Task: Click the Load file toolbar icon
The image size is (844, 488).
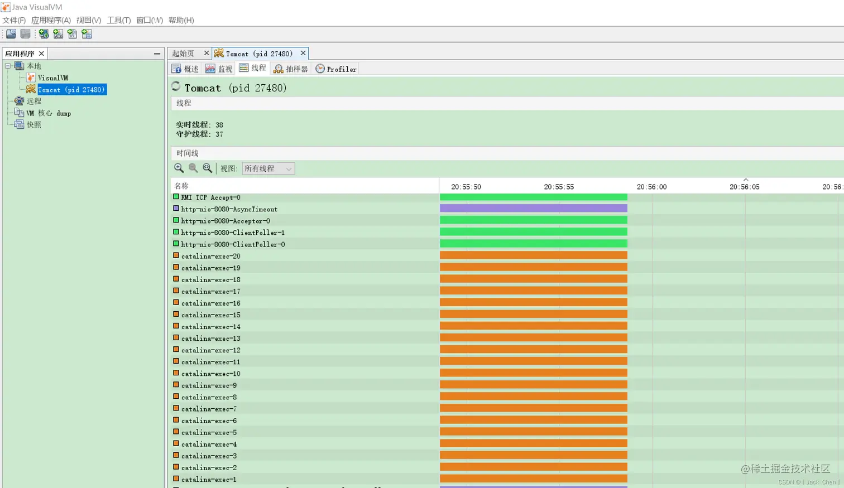Action: click(x=11, y=34)
